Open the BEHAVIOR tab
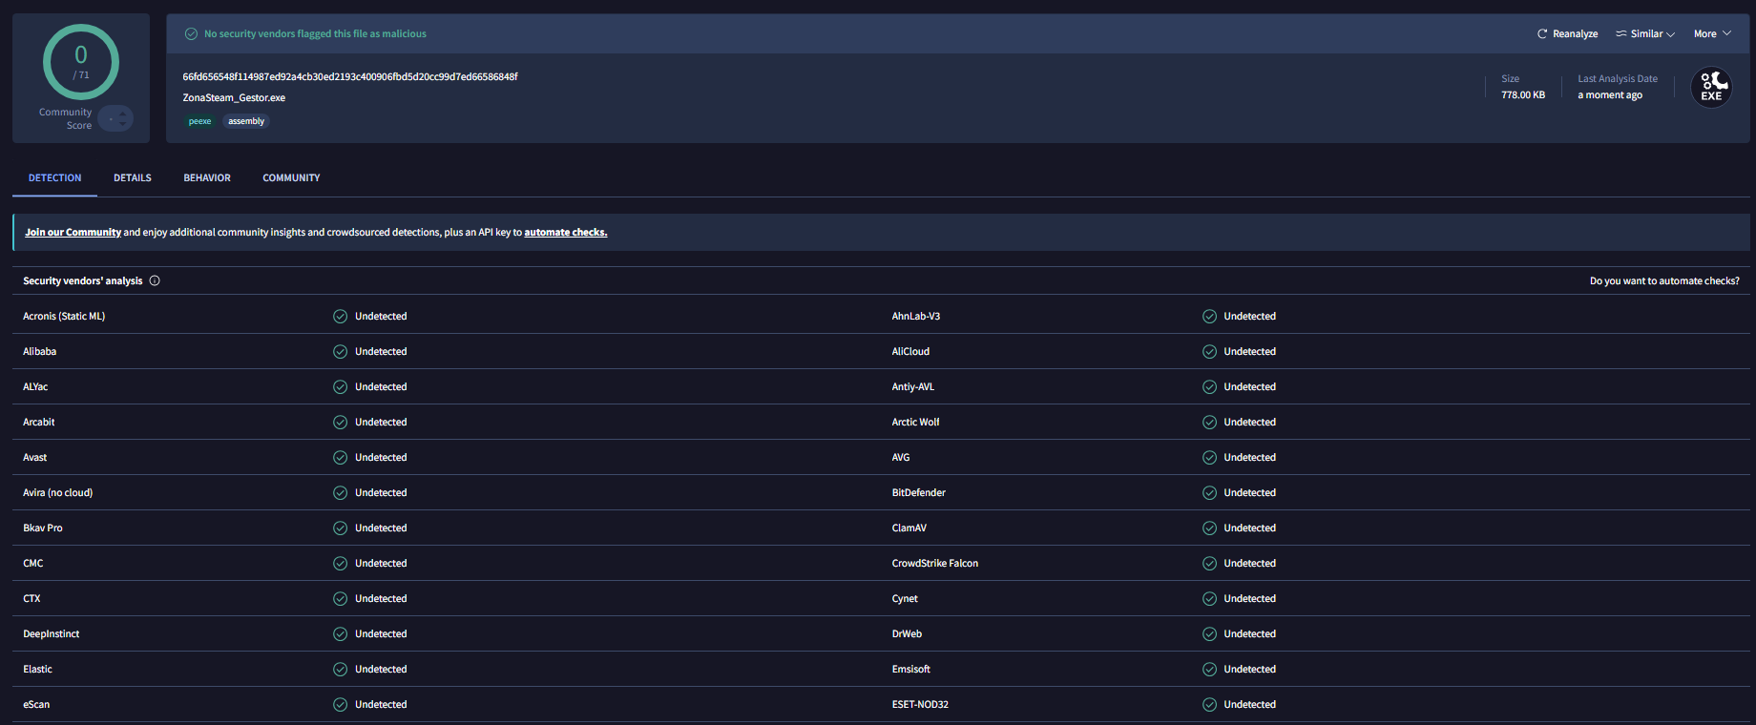 pos(207,178)
